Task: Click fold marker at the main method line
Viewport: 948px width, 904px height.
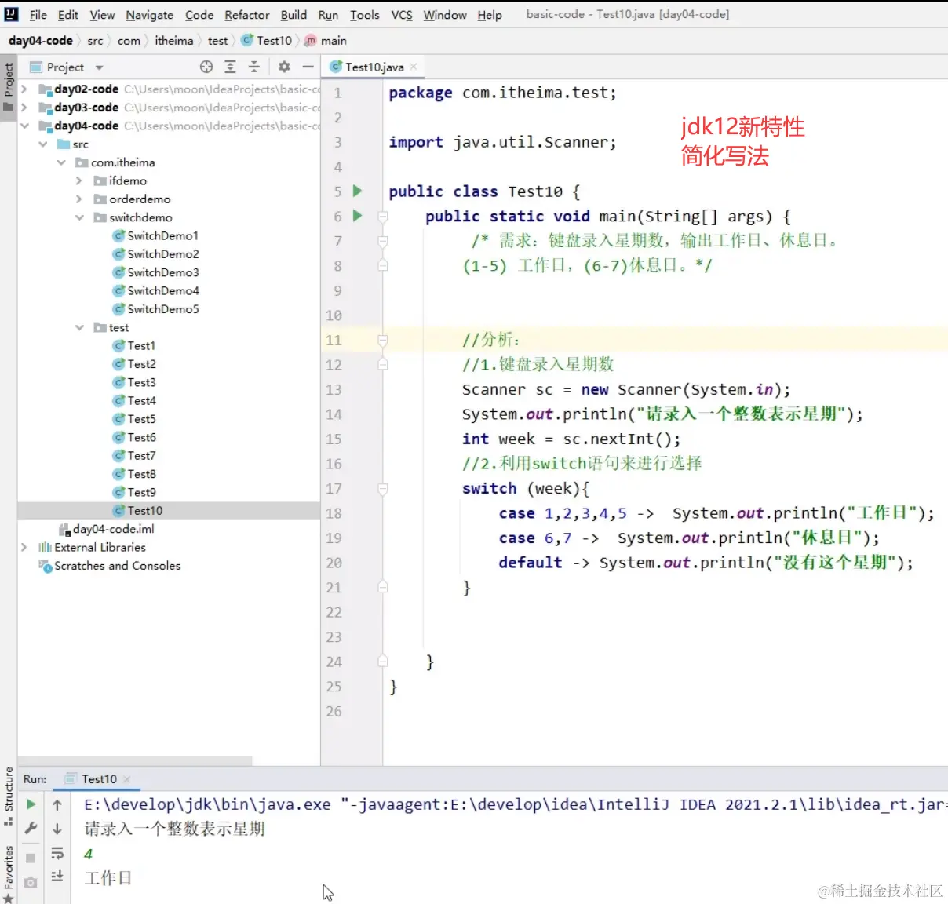Action: tap(383, 217)
